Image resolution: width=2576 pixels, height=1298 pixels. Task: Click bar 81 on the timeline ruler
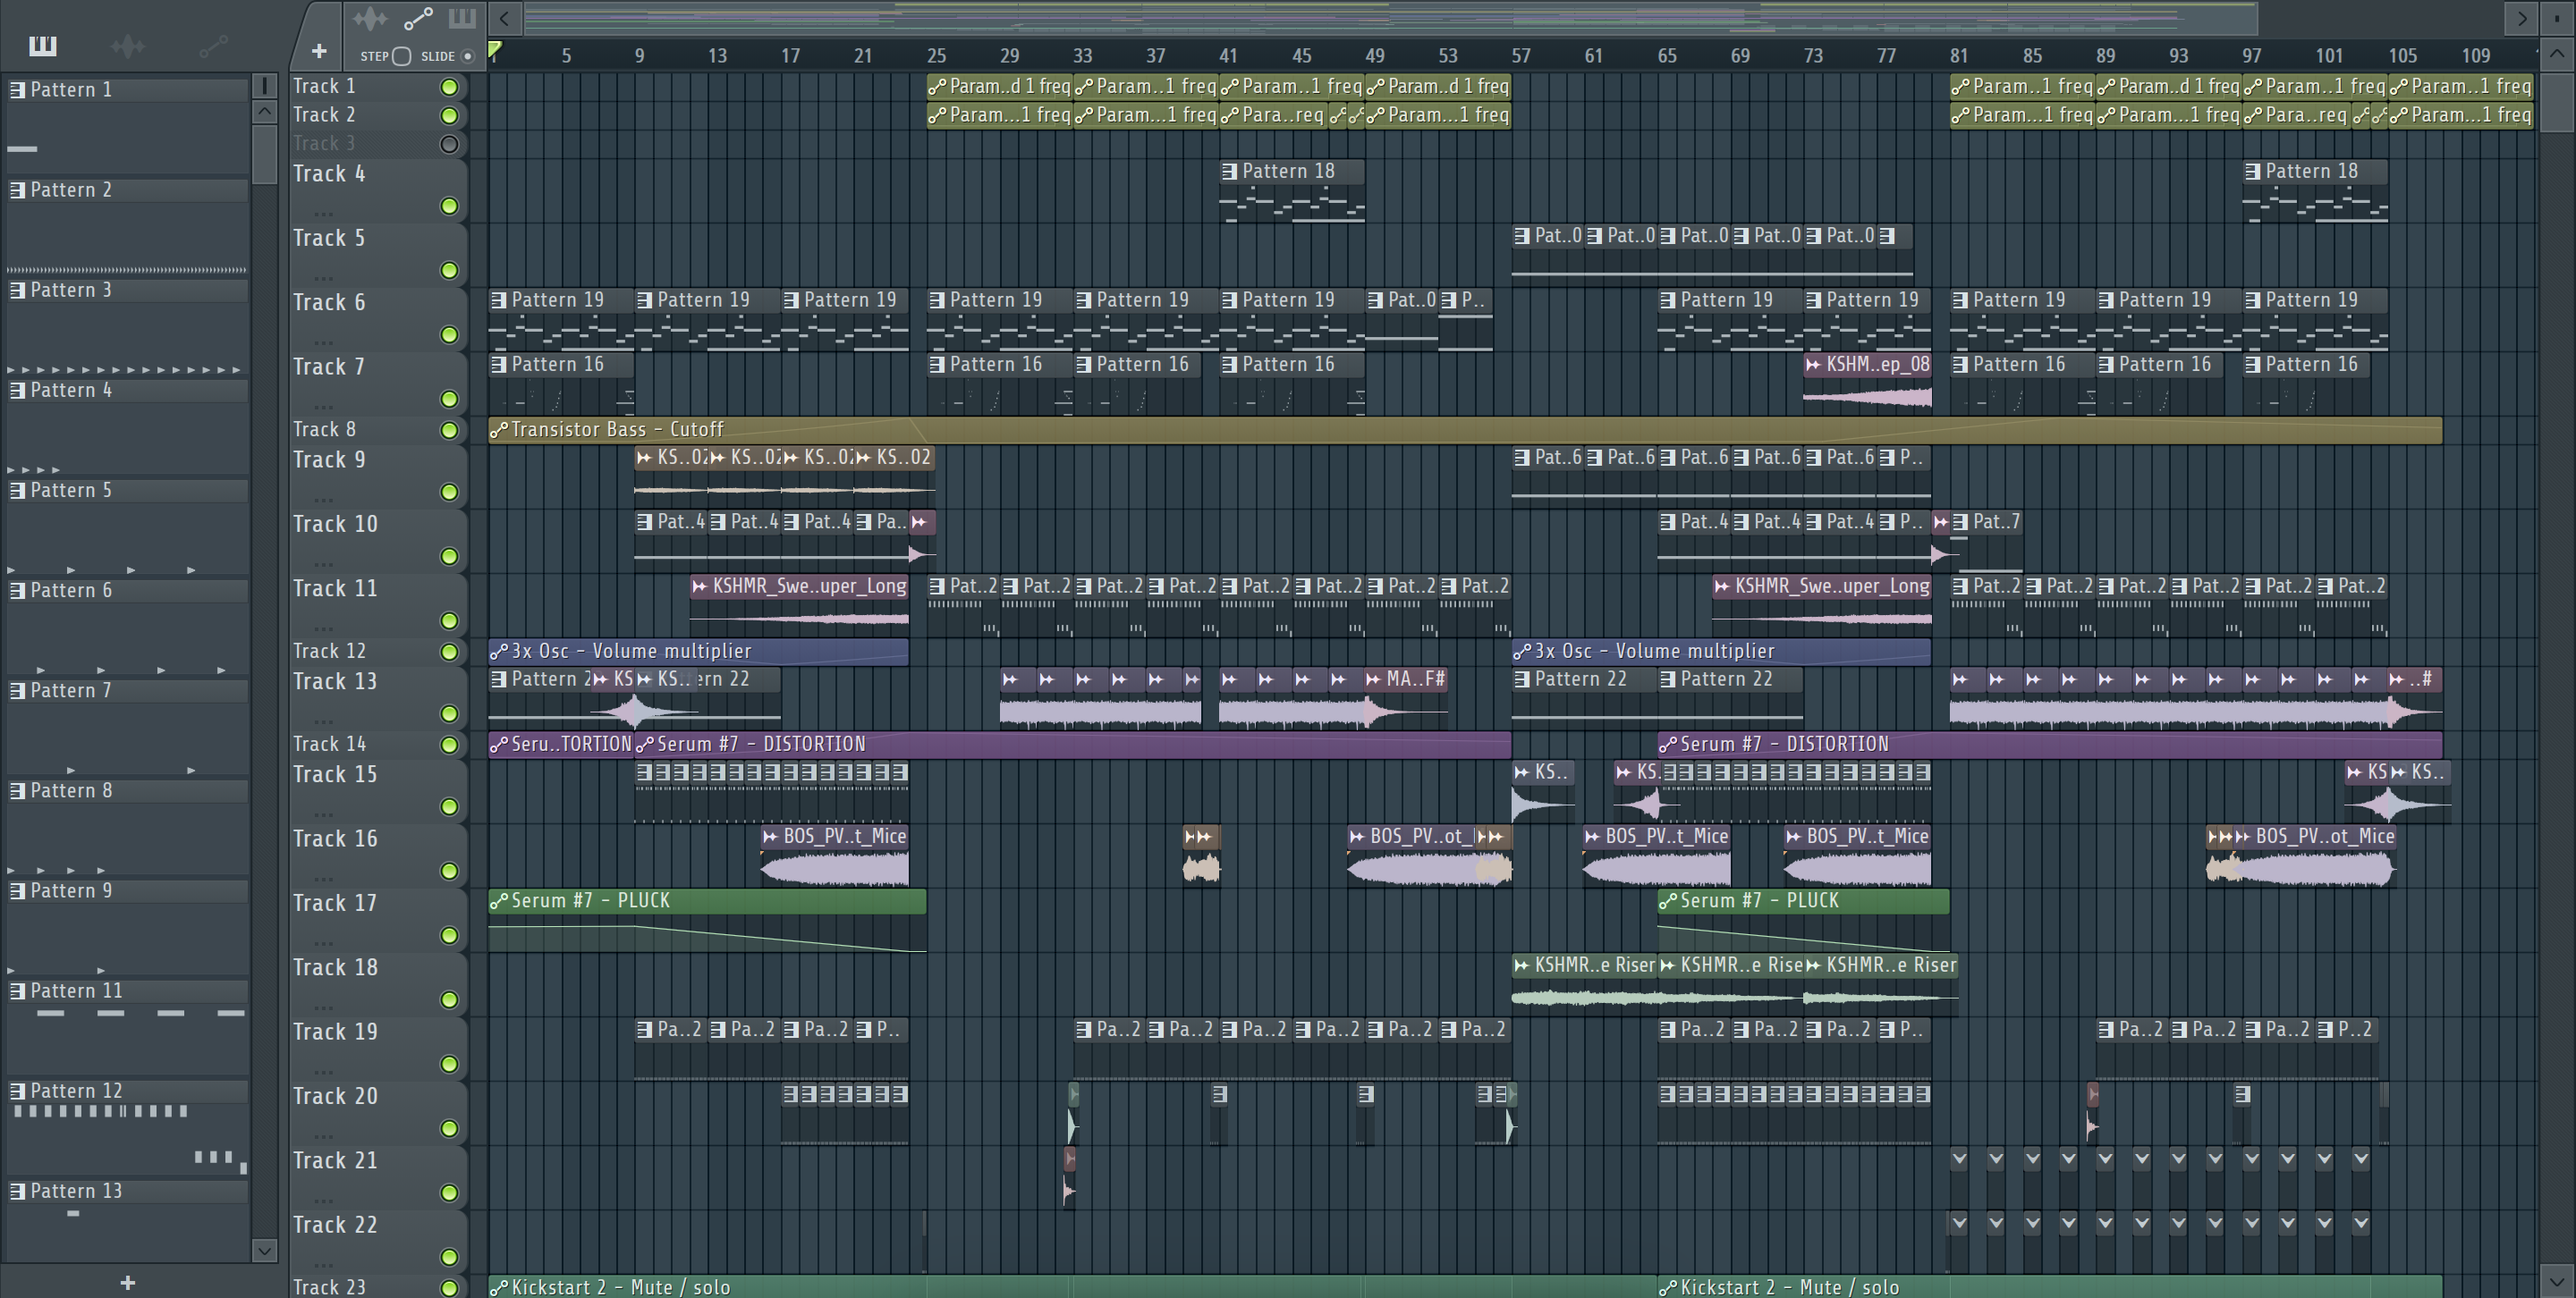(1959, 56)
